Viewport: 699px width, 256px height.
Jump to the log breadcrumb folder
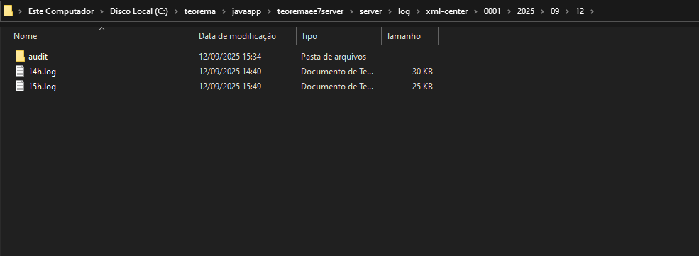point(404,11)
